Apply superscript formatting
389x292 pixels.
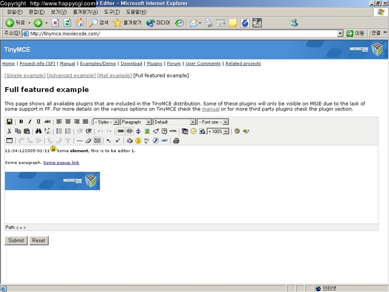pos(118,141)
